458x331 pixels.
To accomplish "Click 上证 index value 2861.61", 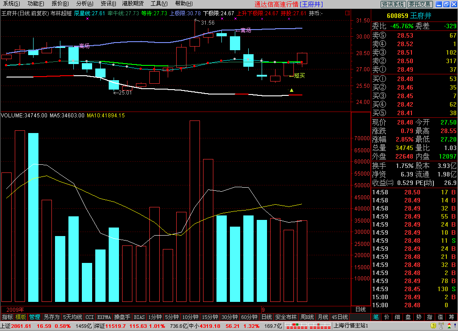I will 21,326.
